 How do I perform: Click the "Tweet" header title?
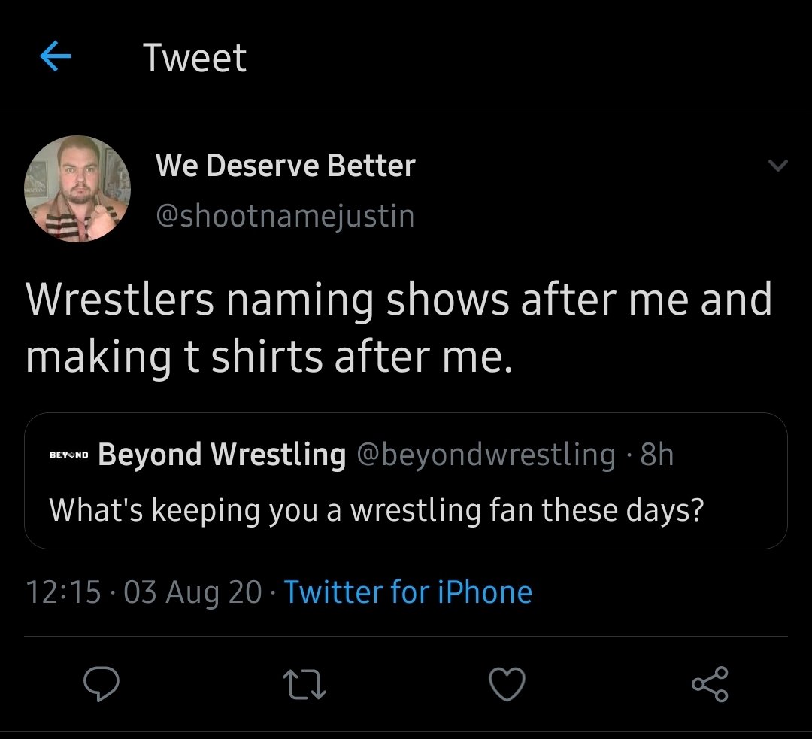[x=195, y=58]
